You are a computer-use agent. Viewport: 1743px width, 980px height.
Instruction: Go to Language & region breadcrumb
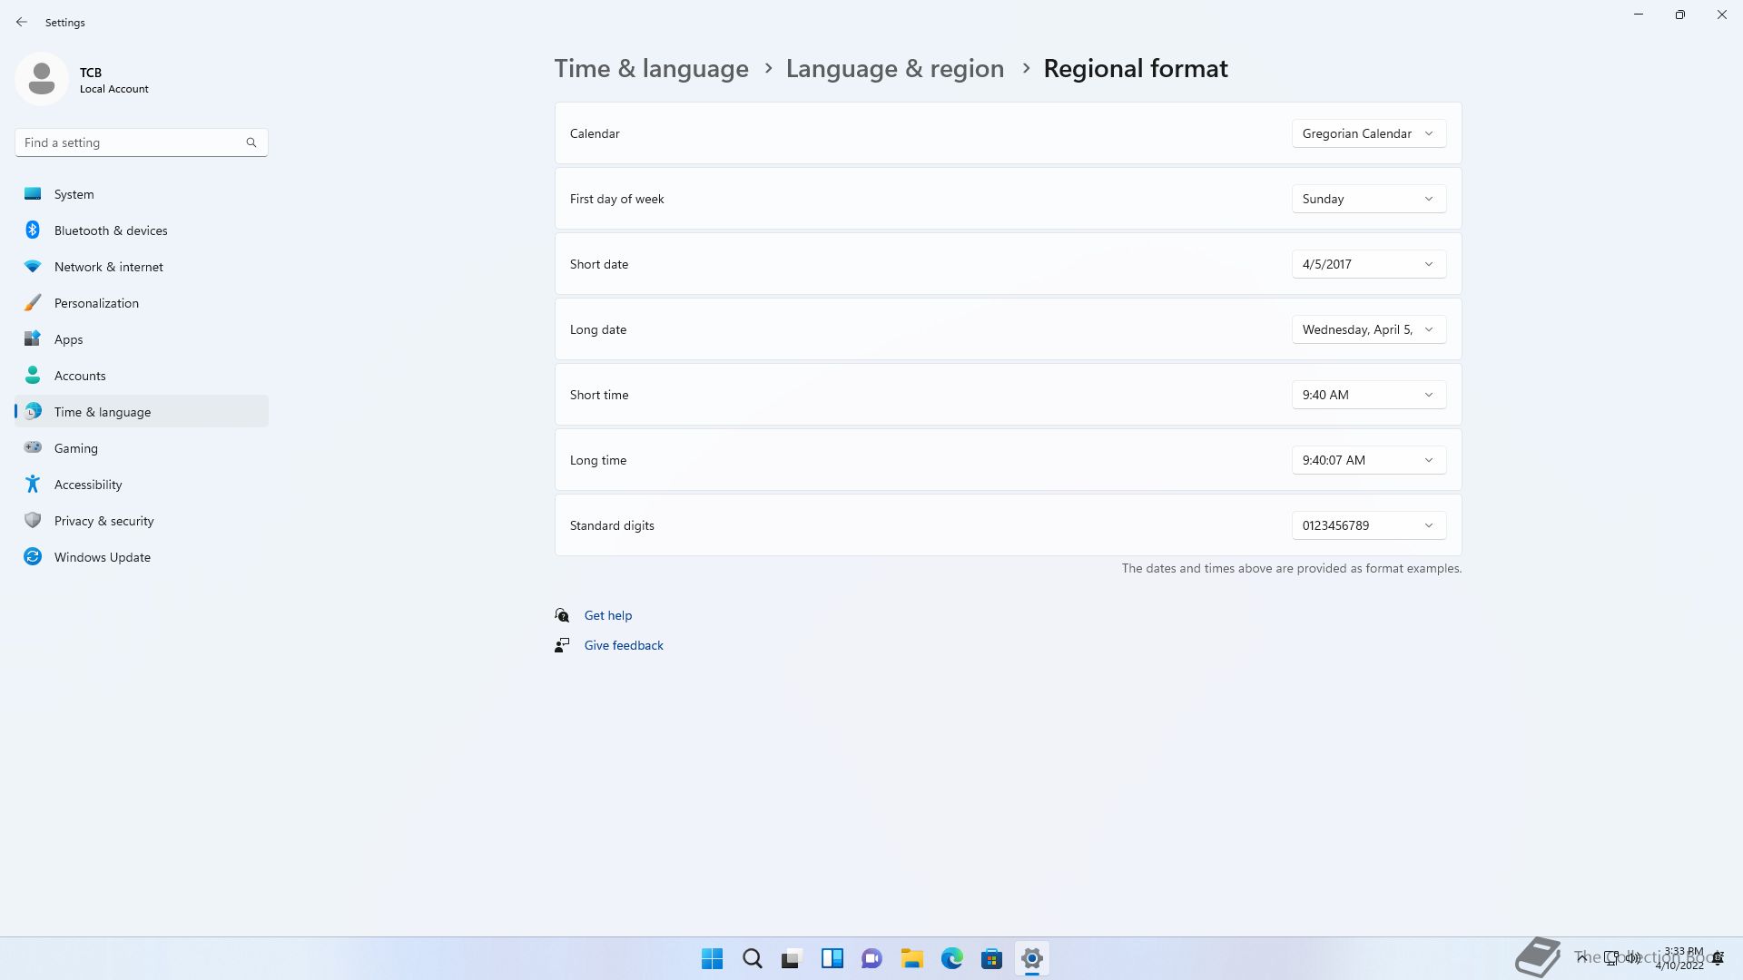[x=895, y=69]
